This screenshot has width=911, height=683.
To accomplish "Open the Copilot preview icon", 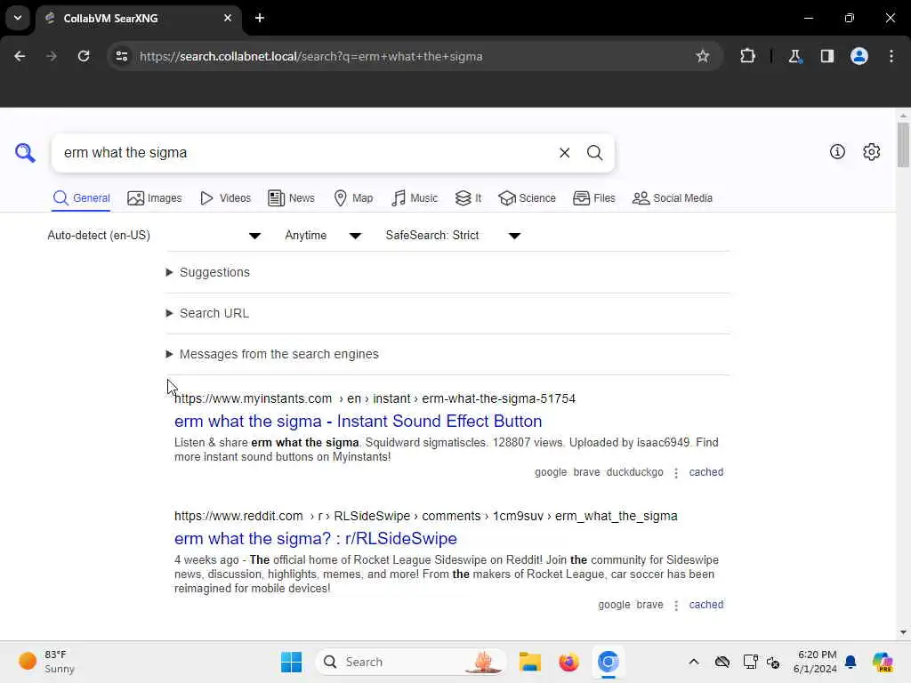I will click(x=883, y=662).
